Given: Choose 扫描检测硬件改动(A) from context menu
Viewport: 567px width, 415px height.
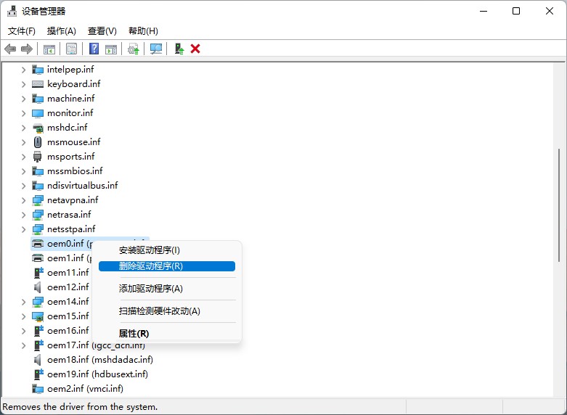Looking at the screenshot, I should coord(167,311).
